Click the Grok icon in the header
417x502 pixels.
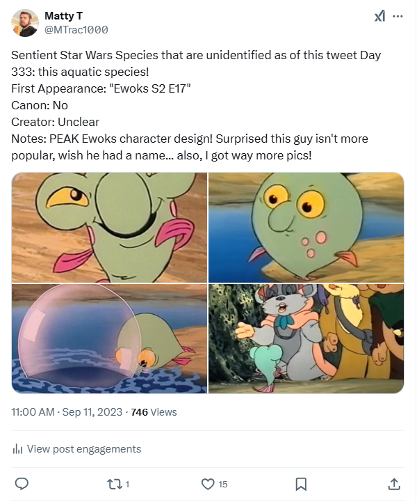coord(379,16)
